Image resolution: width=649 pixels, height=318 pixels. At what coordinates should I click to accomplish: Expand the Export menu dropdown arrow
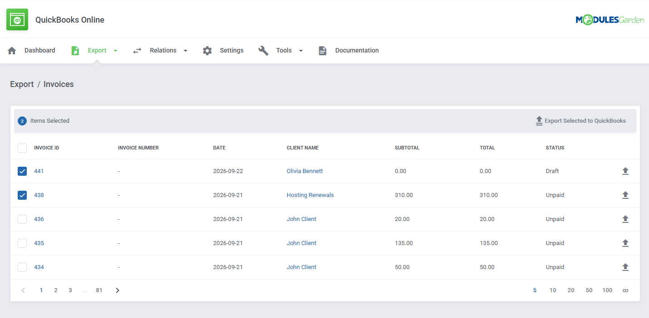115,51
